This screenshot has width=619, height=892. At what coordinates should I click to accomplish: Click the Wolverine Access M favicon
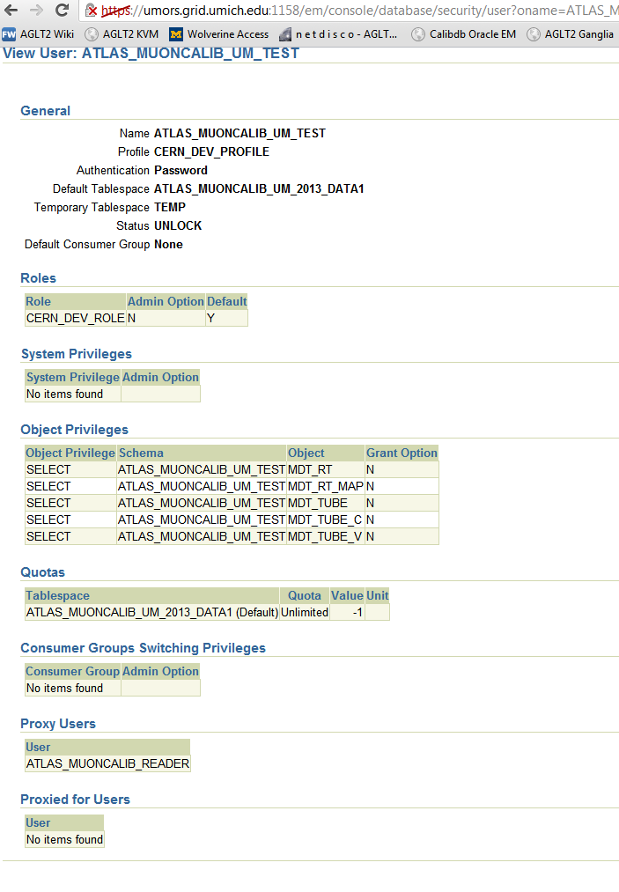pos(176,34)
